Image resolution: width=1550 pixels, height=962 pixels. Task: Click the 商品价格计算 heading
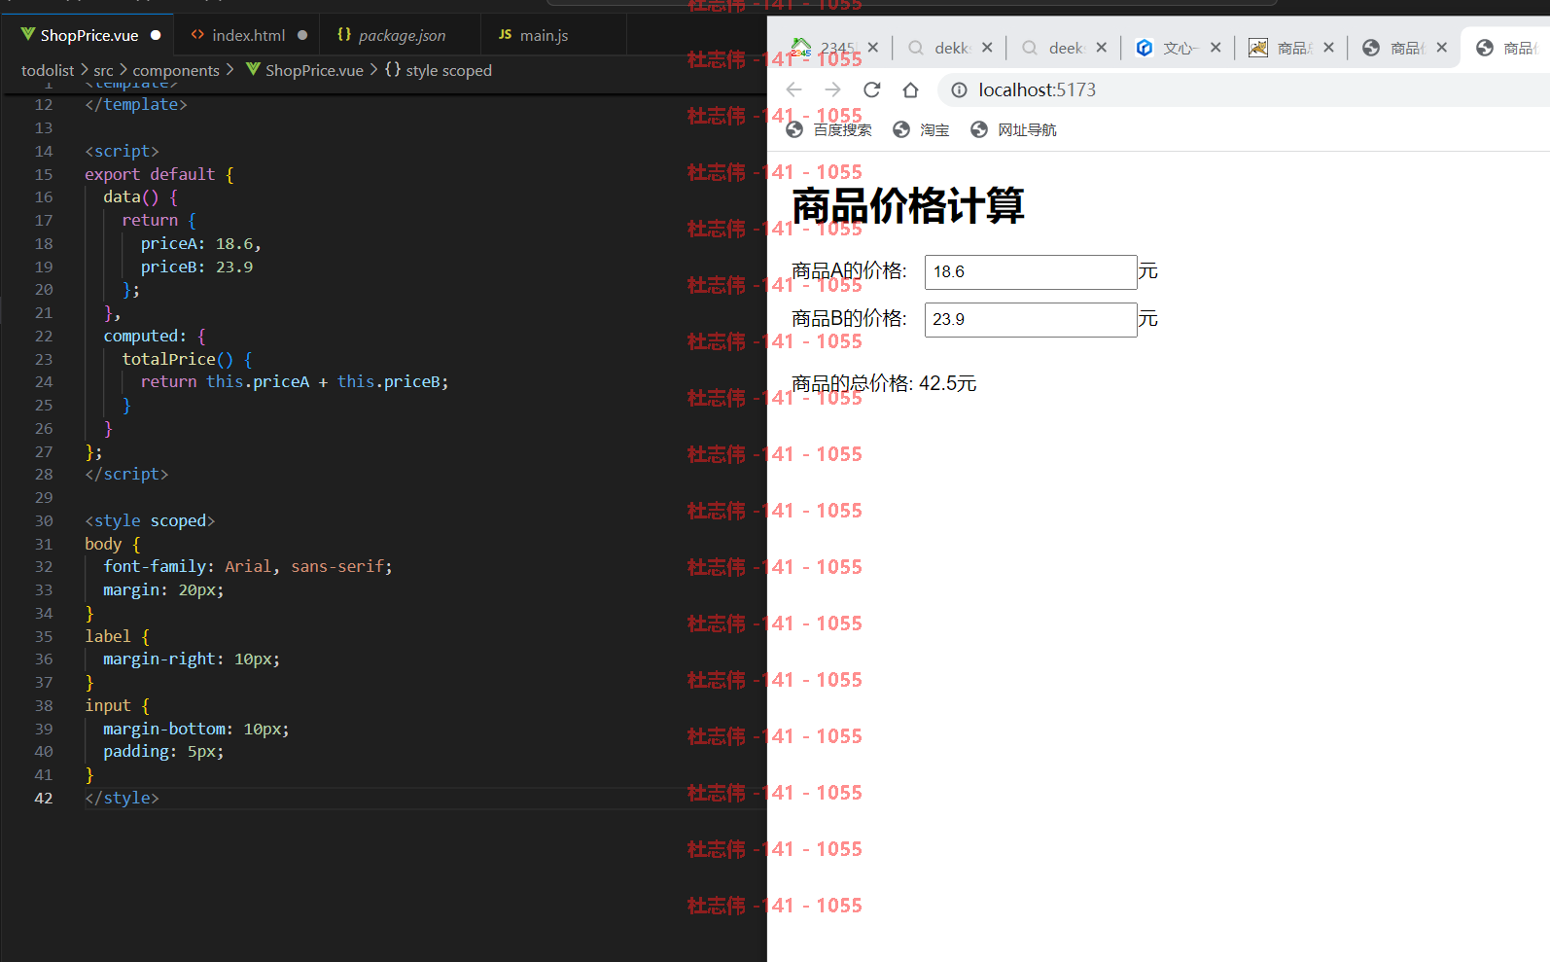(x=907, y=205)
